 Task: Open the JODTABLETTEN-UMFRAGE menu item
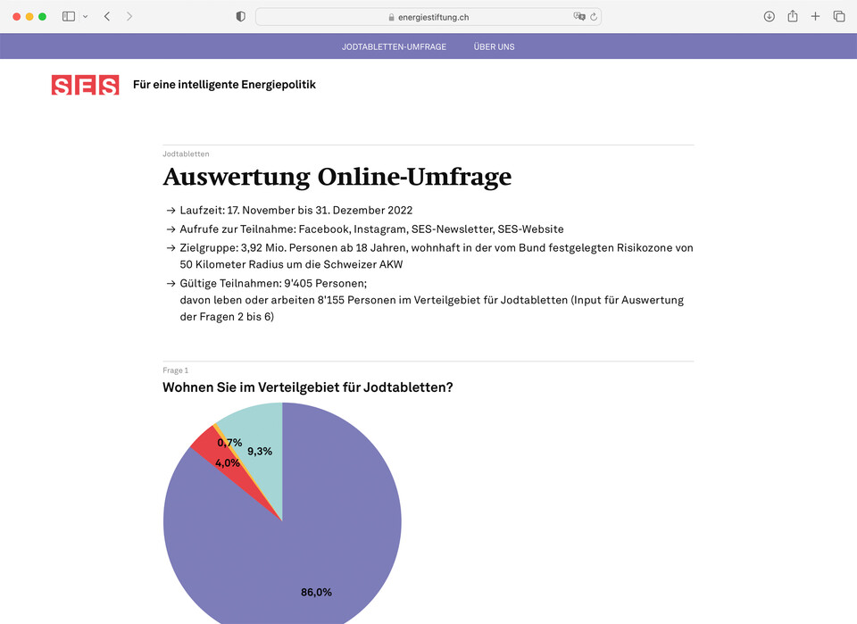coord(394,46)
